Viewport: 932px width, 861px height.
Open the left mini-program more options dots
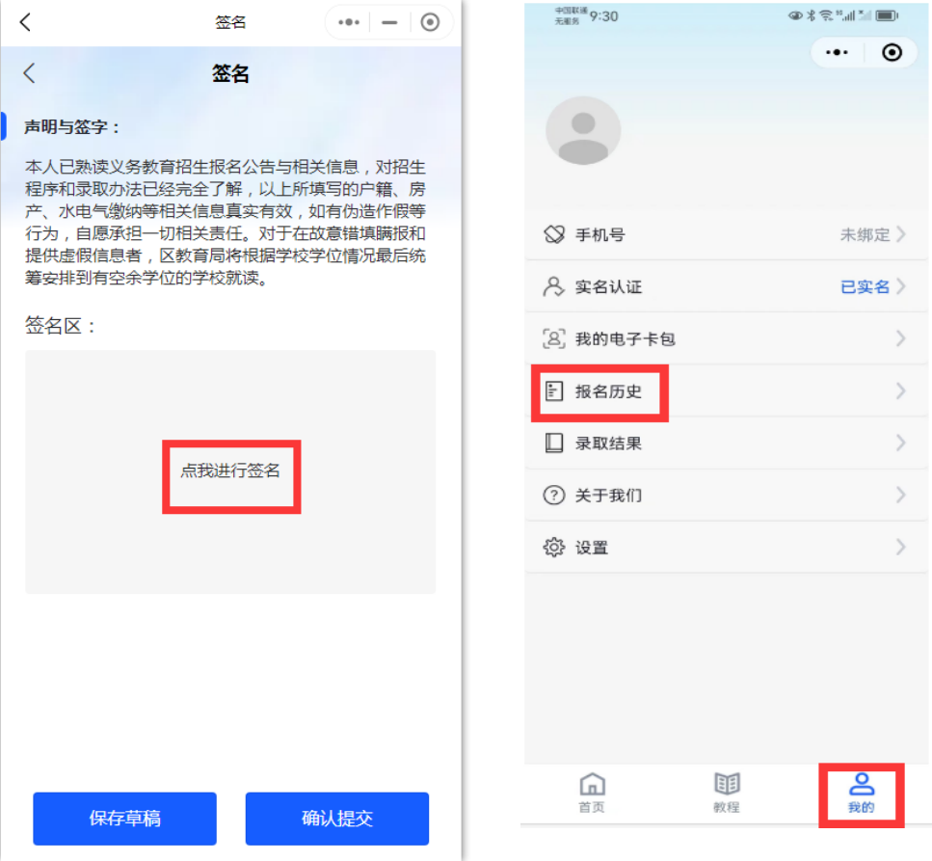point(349,22)
